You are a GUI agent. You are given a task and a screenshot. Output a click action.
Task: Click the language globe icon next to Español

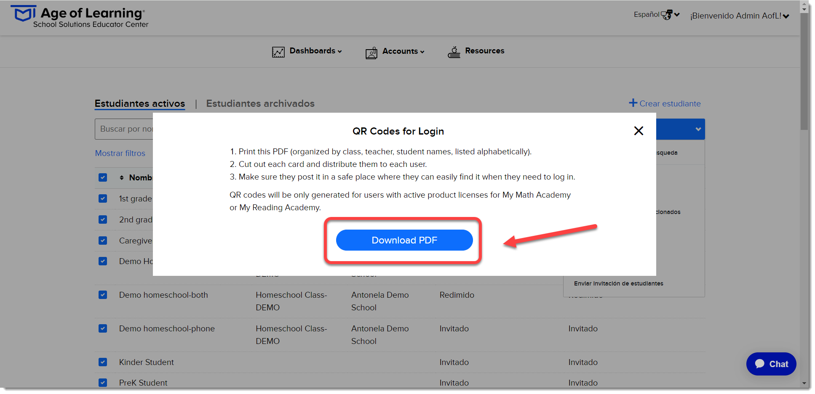coord(667,15)
